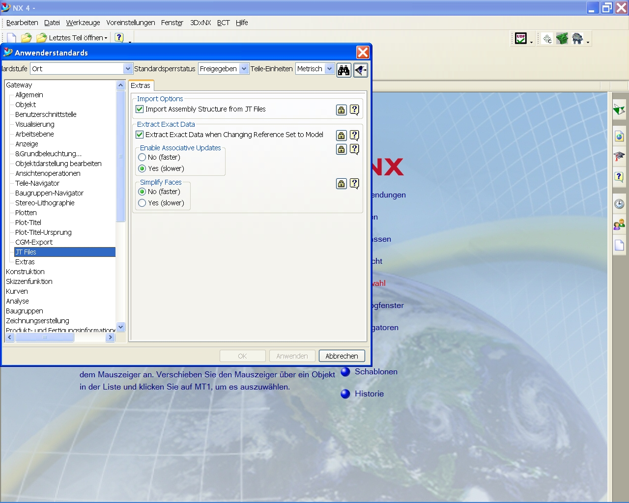Image resolution: width=629 pixels, height=503 pixels.
Task: Click the UDF check icon in toolbar
Action: (x=521, y=38)
